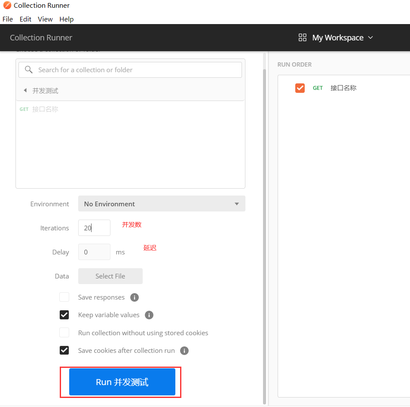
Task: Click the search magnifier icon
Action: pos(28,70)
